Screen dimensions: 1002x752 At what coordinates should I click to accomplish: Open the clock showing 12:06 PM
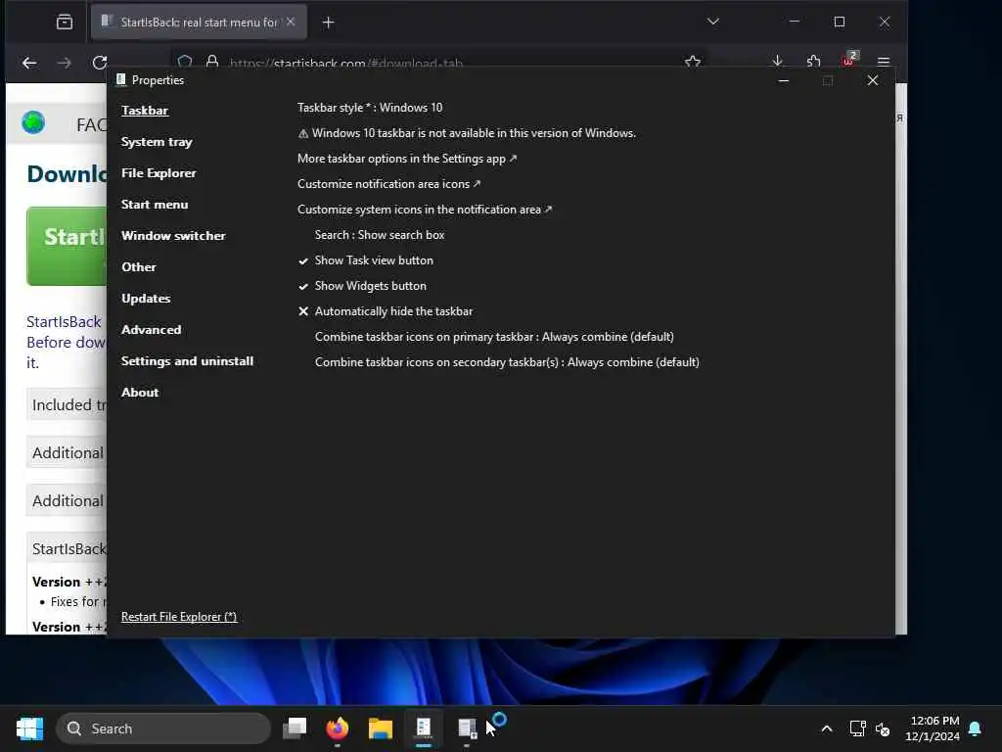[x=933, y=728]
